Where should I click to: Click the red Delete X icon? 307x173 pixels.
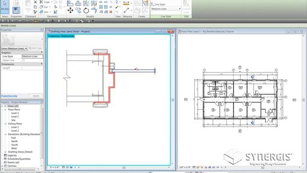click(x=111, y=12)
